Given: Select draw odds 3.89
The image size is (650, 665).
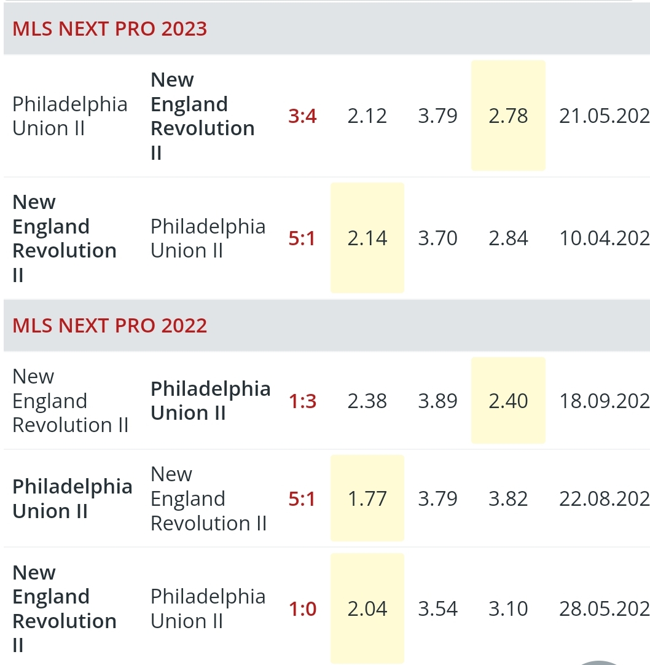Looking at the screenshot, I should (437, 401).
